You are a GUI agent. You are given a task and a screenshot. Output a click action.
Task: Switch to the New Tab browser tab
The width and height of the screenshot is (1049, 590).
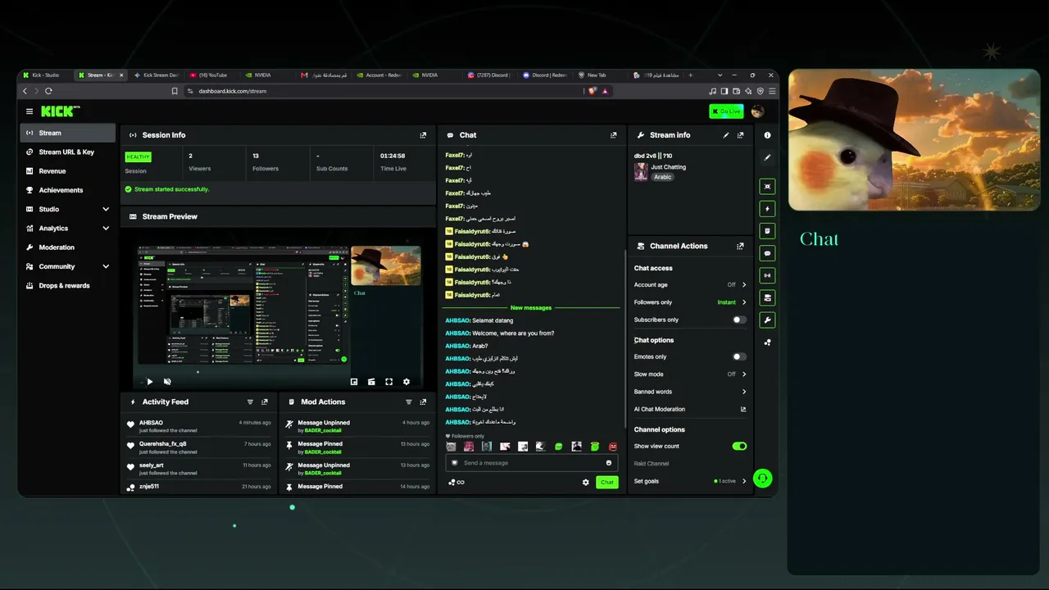tap(598, 75)
